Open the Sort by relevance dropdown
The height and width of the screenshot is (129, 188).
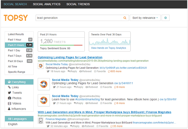coord(145,18)
